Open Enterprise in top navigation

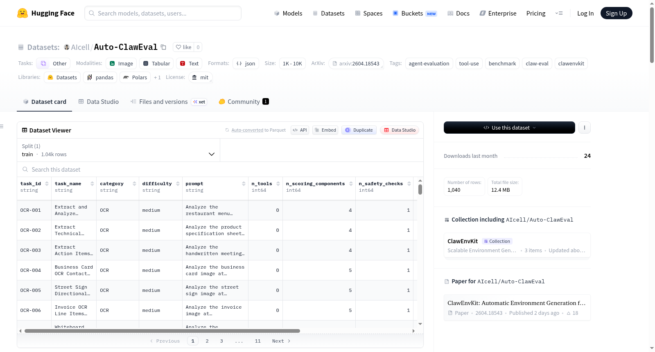click(x=498, y=13)
